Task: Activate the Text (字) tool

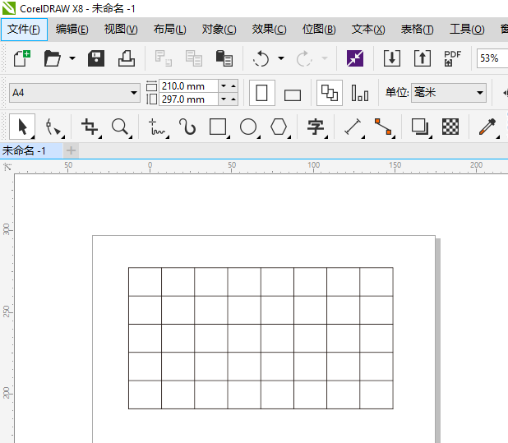Action: [316, 127]
